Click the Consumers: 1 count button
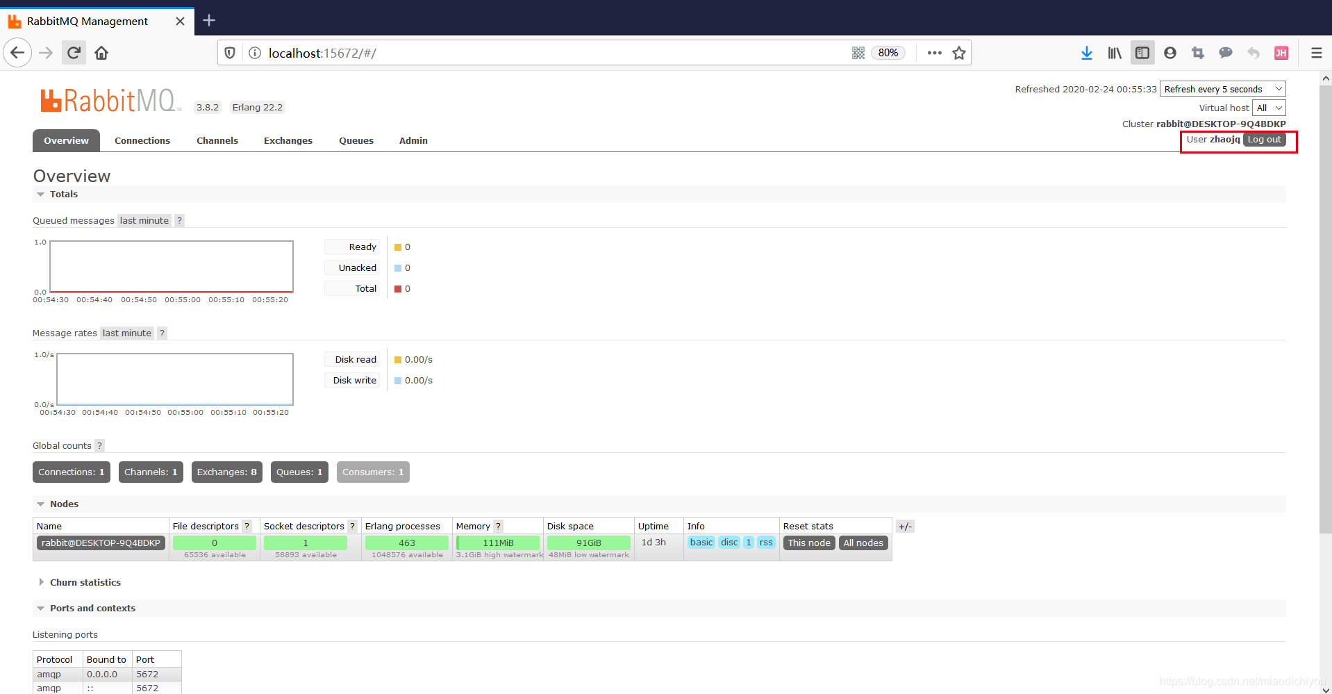Image resolution: width=1332 pixels, height=694 pixels. [x=373, y=472]
